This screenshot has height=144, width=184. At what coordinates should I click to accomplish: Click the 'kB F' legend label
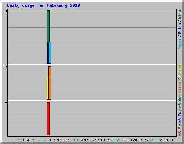click(180, 131)
